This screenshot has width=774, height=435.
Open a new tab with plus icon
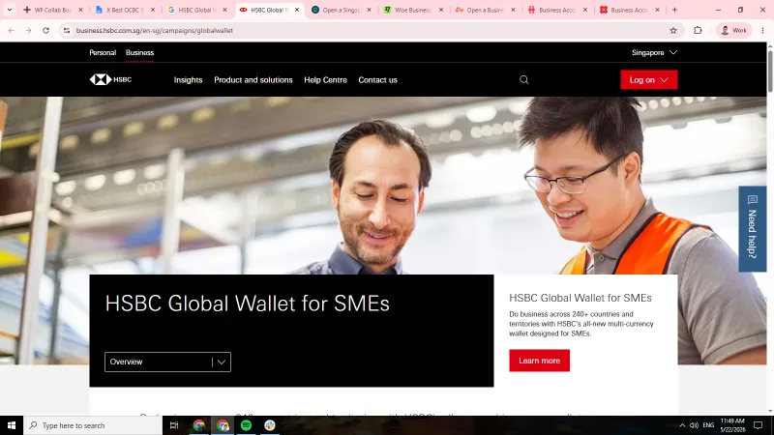[674, 10]
